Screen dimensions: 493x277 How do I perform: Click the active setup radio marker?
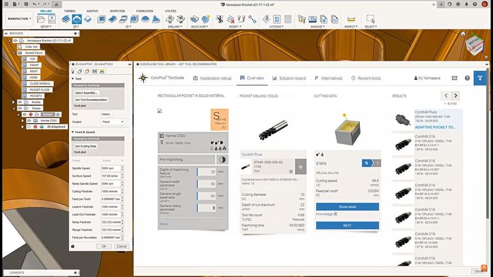[x=58, y=114]
